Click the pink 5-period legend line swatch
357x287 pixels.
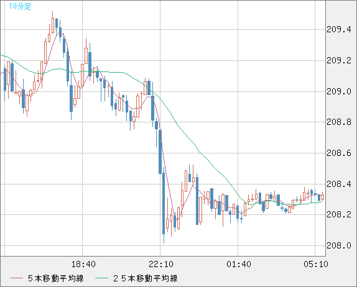click(16, 278)
